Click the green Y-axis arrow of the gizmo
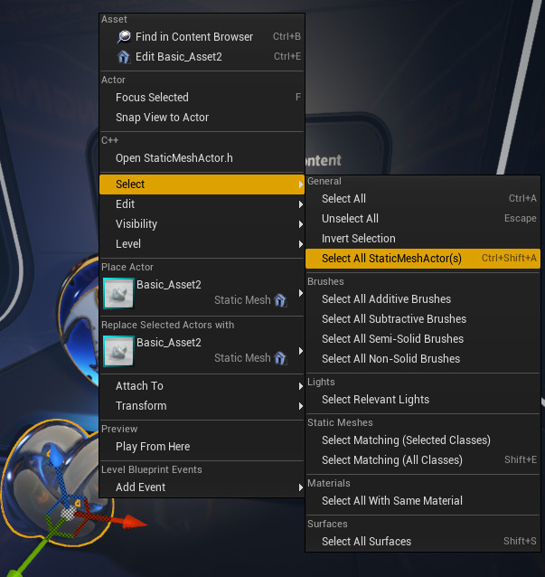 [14, 572]
